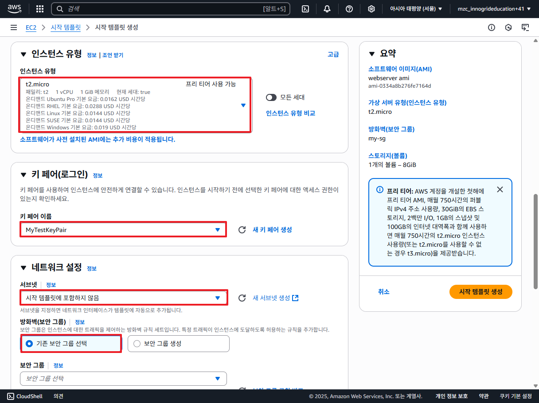The width and height of the screenshot is (539, 403).
Task: Open the hamburger side navigation menu
Action: (14, 27)
